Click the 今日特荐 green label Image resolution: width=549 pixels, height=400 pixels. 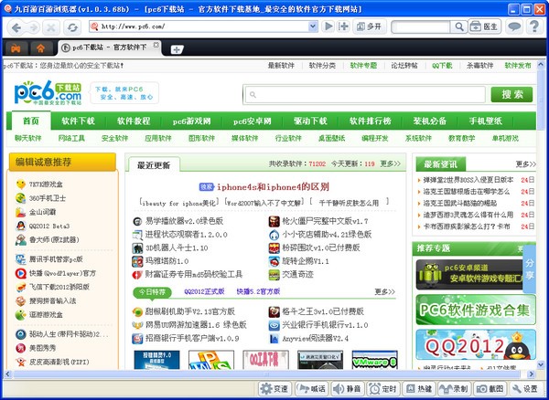click(x=152, y=292)
